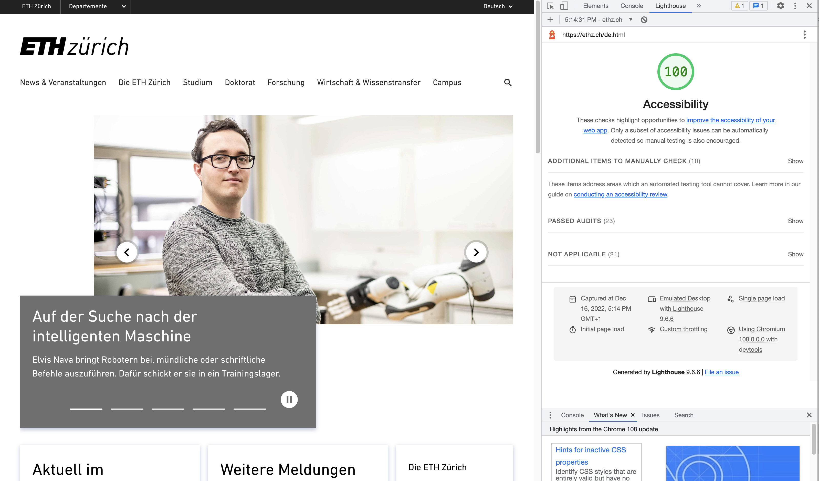819x481 pixels.
Task: Click the issues message count badge
Action: 759,6
